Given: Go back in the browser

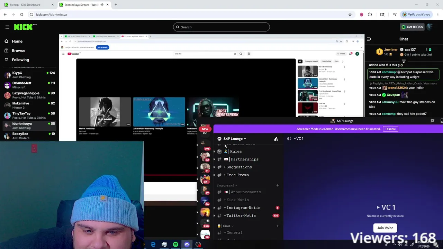Looking at the screenshot, I should (x=5, y=15).
